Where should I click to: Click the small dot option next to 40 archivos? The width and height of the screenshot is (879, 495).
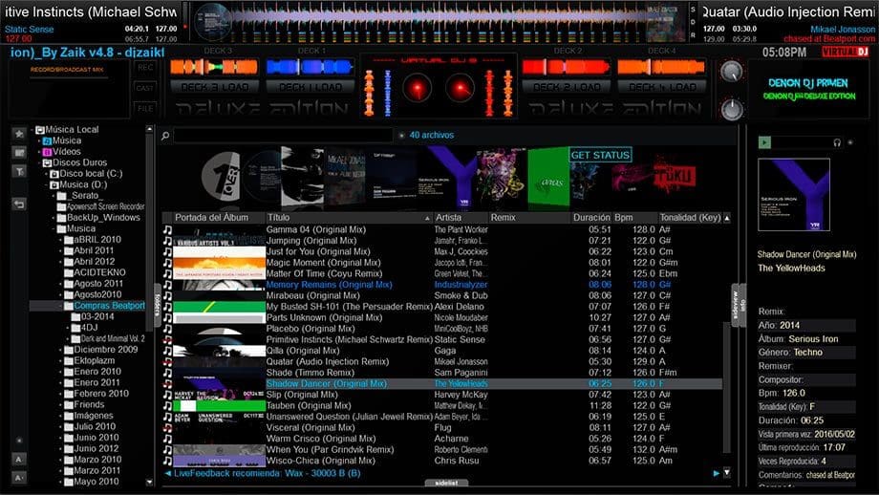[x=401, y=135]
